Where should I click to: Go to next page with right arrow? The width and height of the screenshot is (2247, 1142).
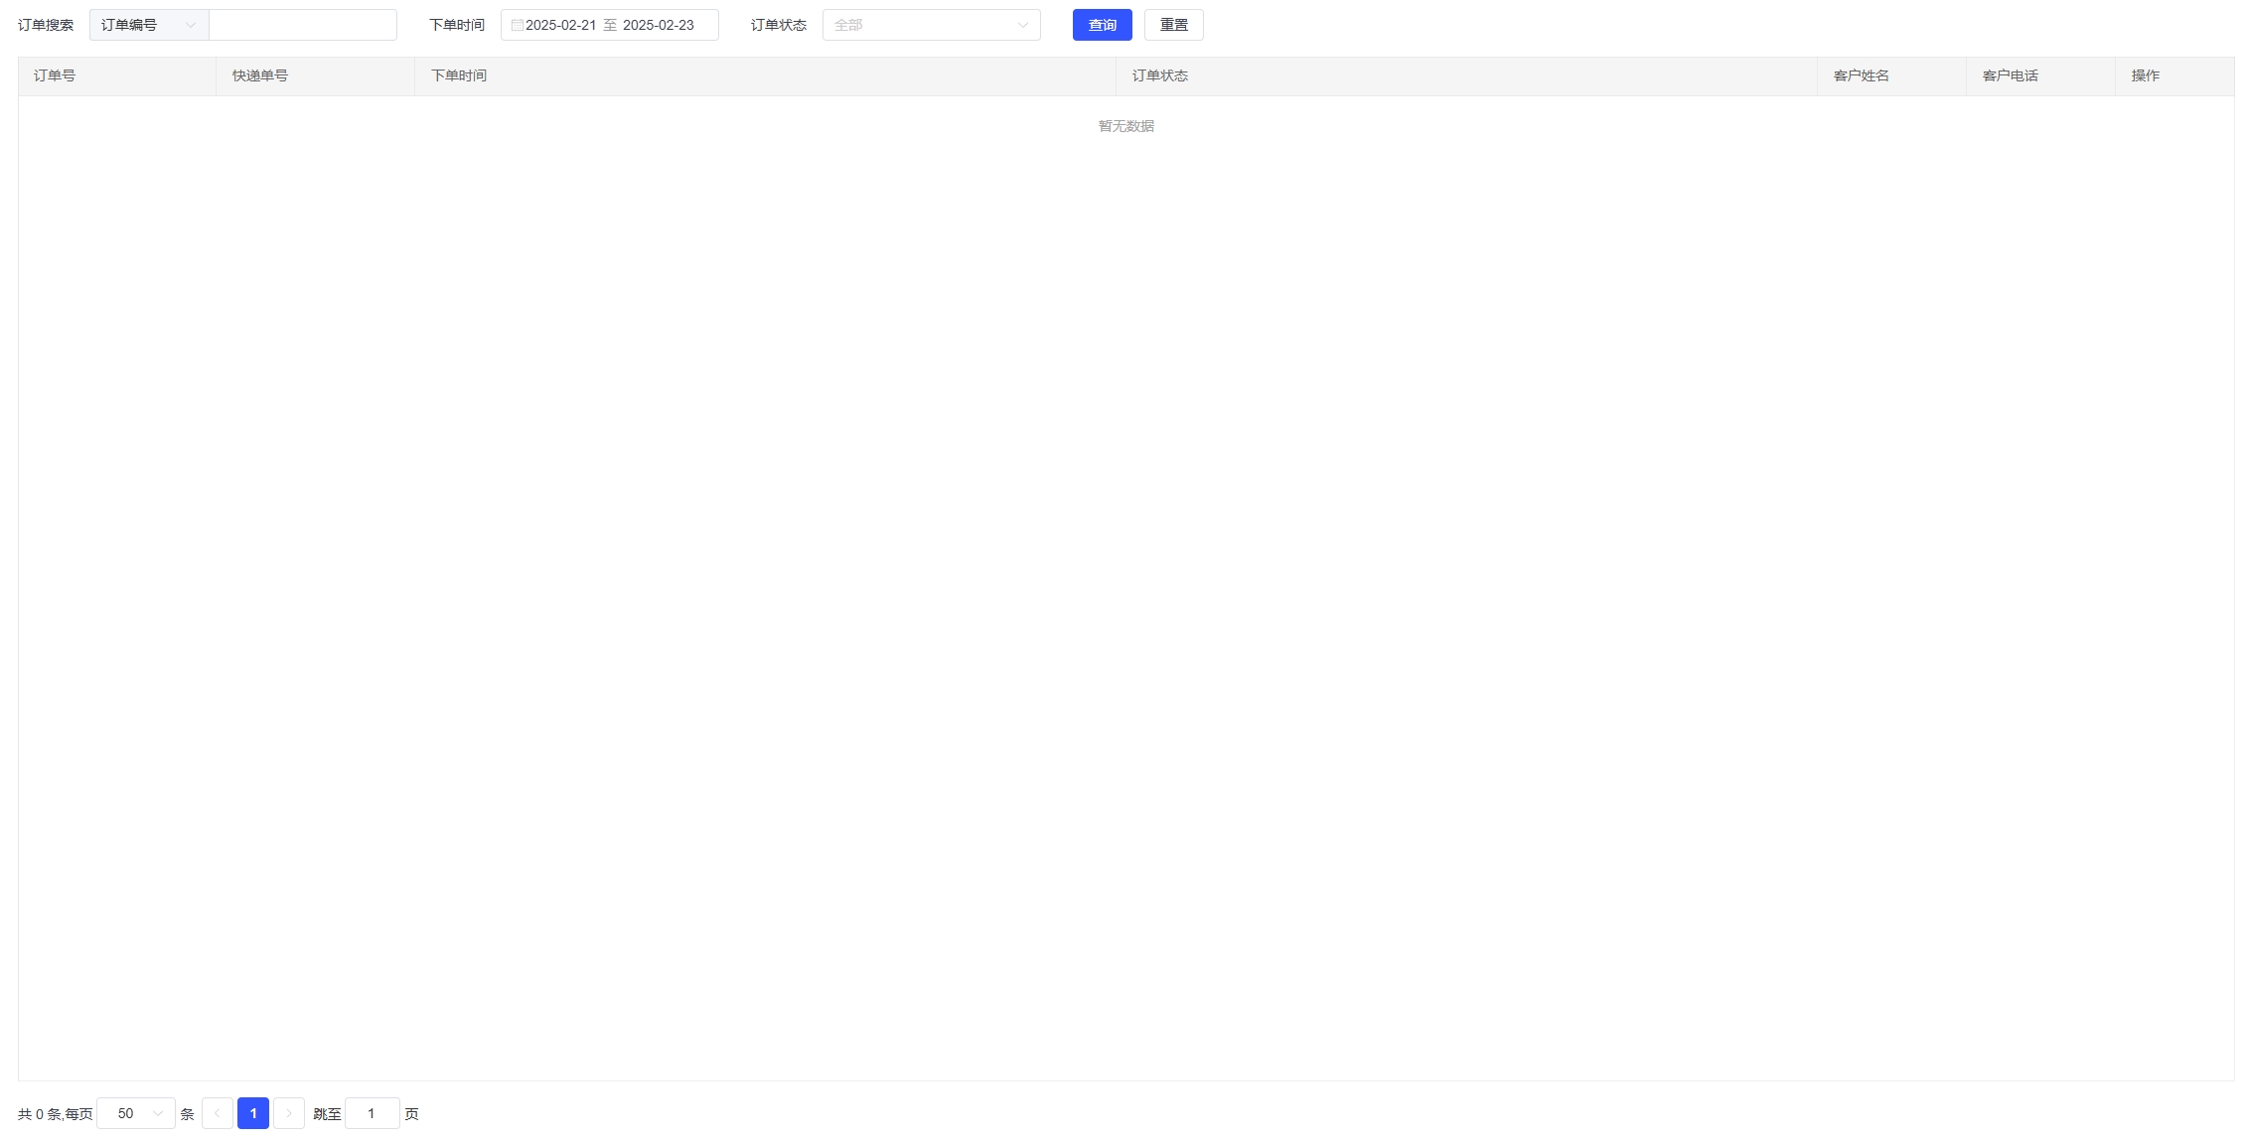click(289, 1113)
